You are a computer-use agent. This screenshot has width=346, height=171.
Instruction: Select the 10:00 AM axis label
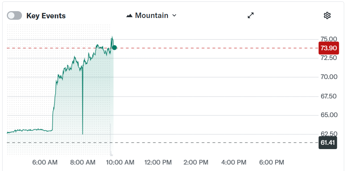[121, 162]
